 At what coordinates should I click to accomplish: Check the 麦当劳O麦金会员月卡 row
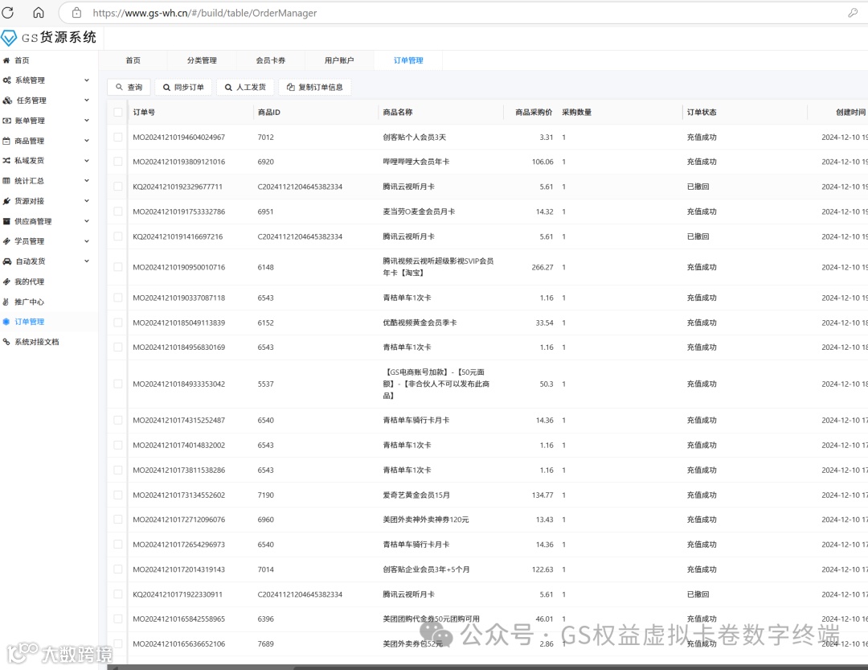tap(118, 212)
